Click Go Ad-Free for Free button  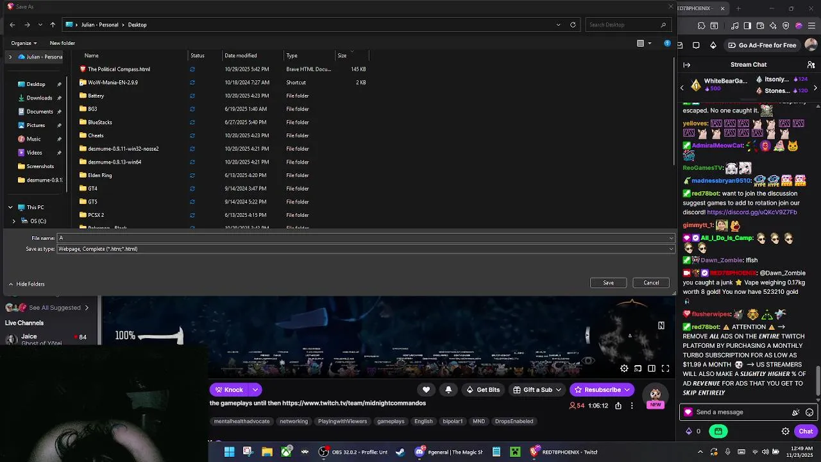tap(762, 45)
